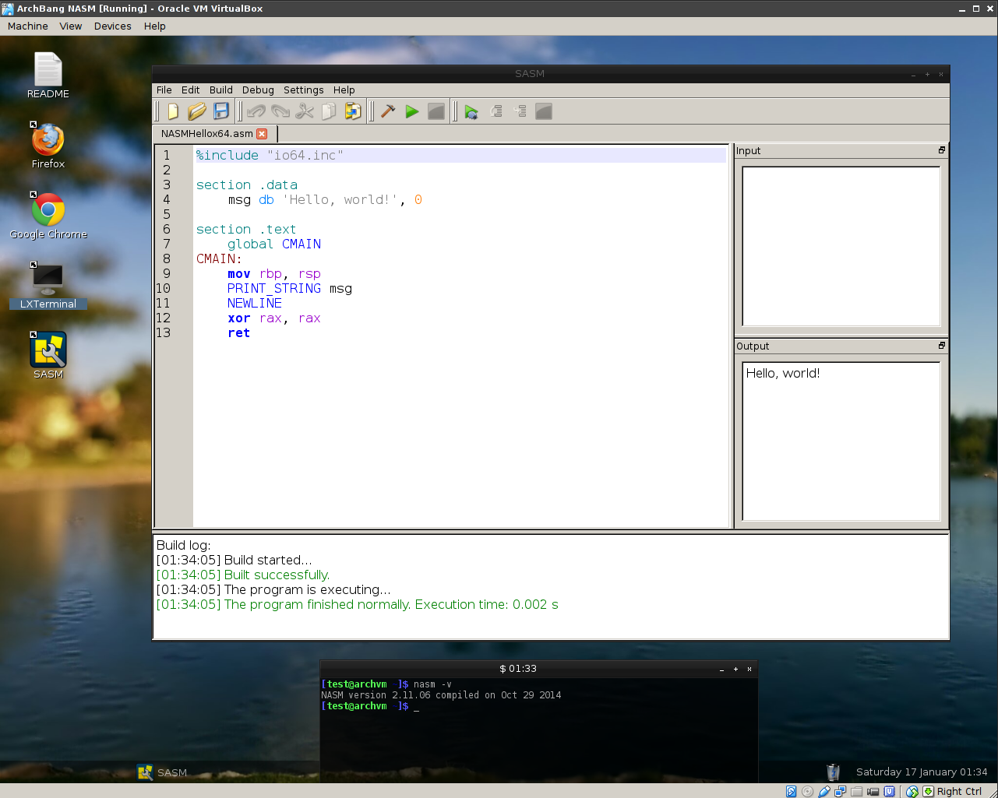This screenshot has height=798, width=998.
Task: Click line 1 %include "io64.inc"
Action: pyautogui.click(x=270, y=155)
